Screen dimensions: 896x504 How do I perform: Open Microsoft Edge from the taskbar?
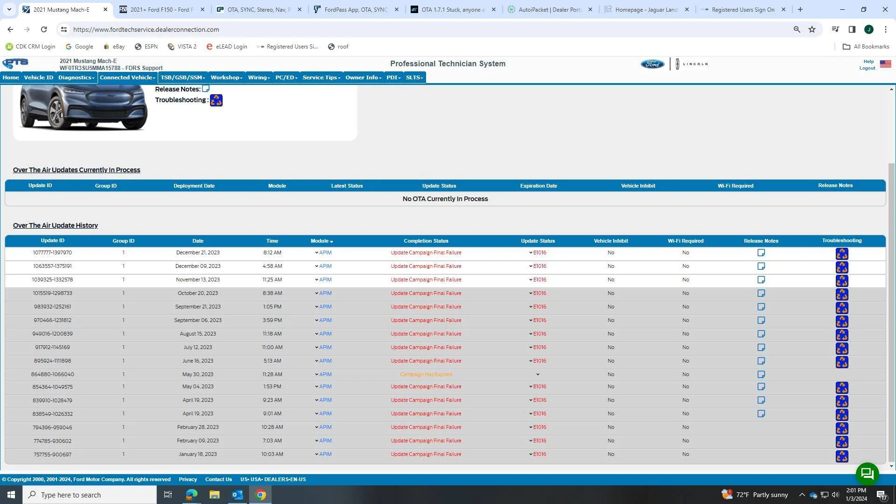(191, 495)
